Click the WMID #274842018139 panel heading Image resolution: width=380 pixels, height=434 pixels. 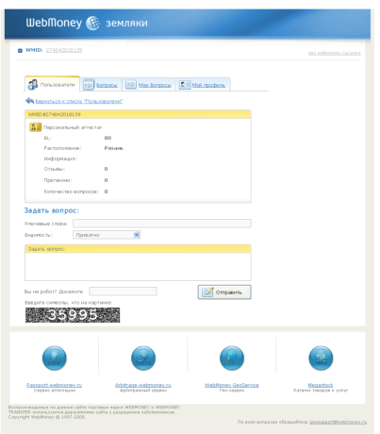[x=138, y=114]
